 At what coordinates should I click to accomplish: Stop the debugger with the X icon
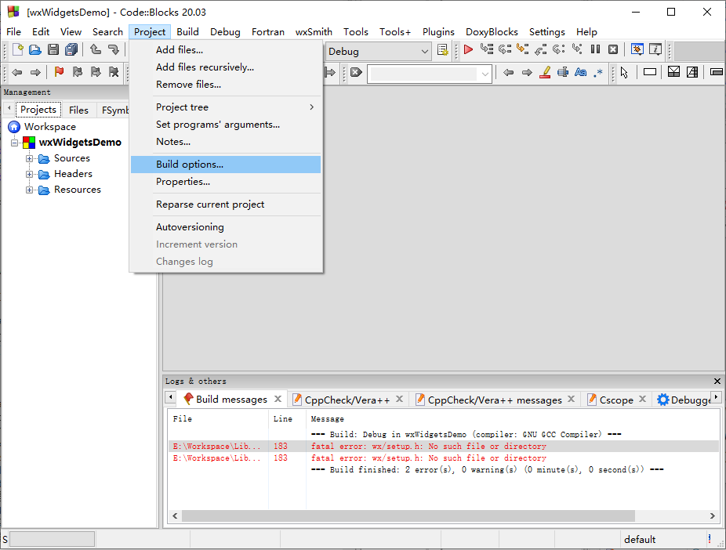[613, 49]
